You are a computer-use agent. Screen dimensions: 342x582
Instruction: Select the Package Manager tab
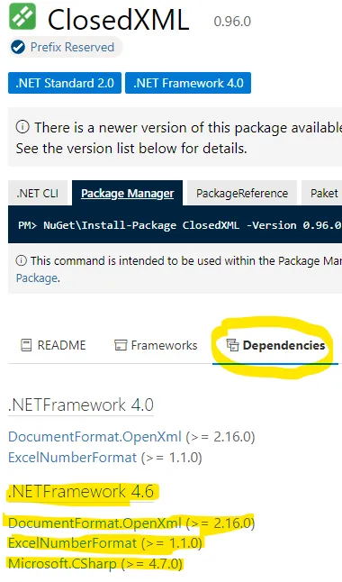pyautogui.click(x=127, y=193)
